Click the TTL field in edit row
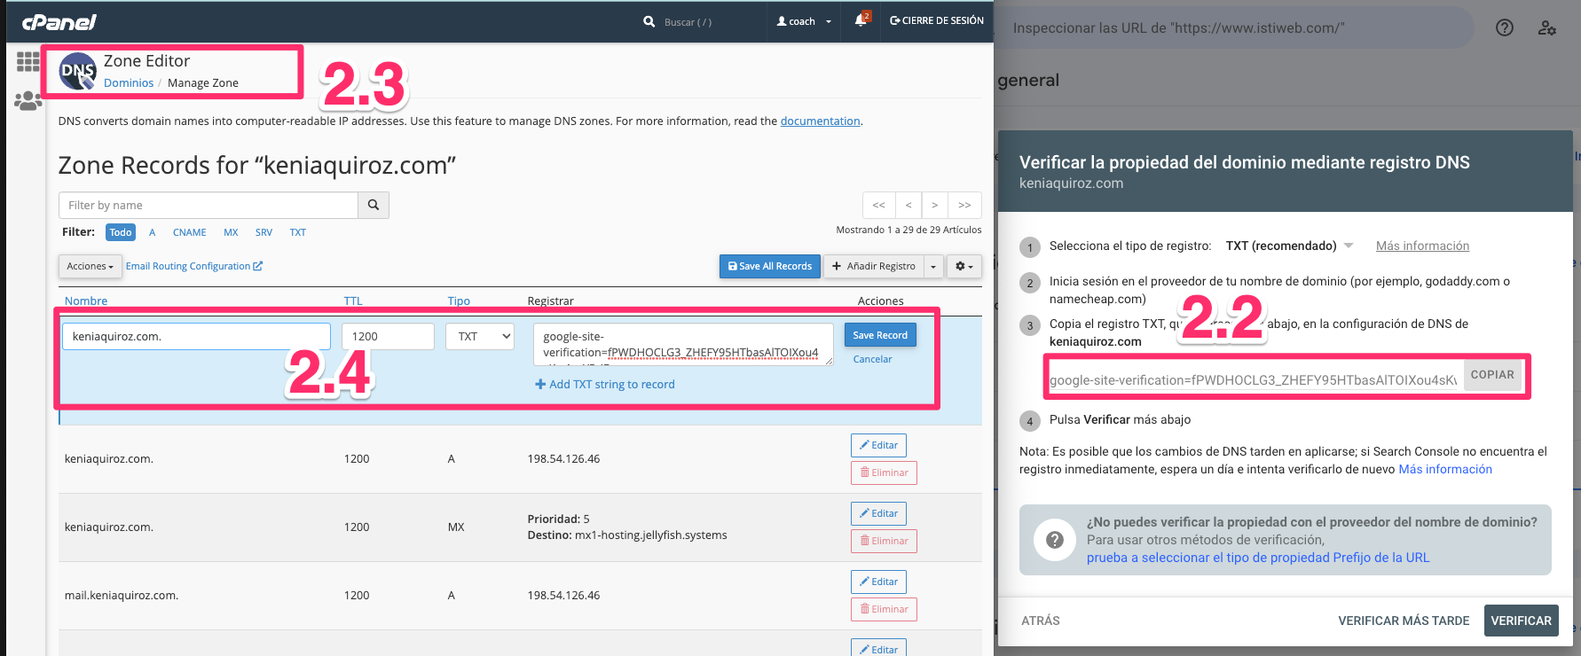1581x656 pixels. (x=388, y=336)
